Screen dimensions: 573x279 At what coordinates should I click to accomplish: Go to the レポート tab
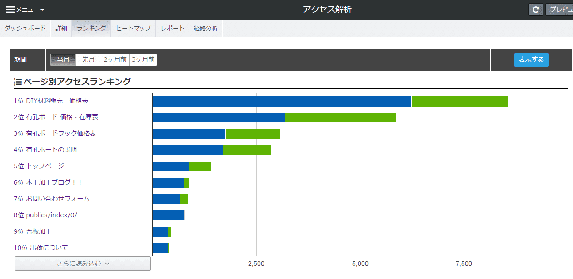(x=173, y=28)
